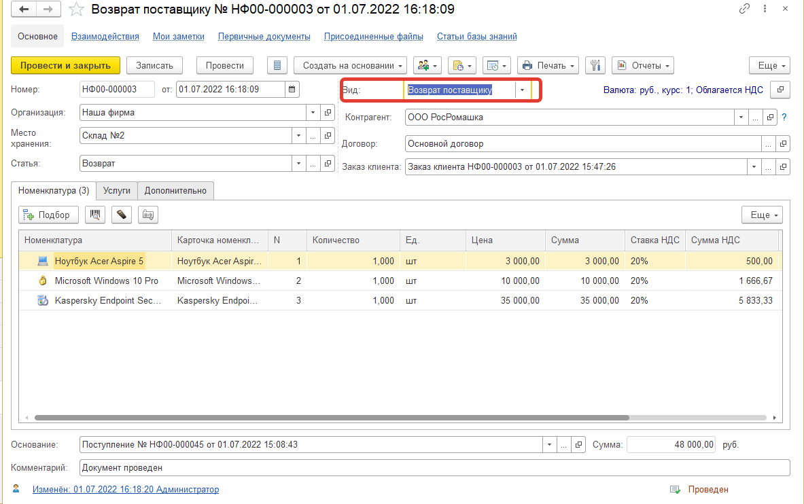Click the help question mark near Контрагент
The image size is (804, 504).
(x=784, y=118)
